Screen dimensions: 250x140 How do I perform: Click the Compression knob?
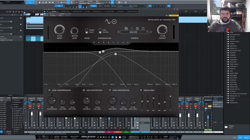click(52, 101)
